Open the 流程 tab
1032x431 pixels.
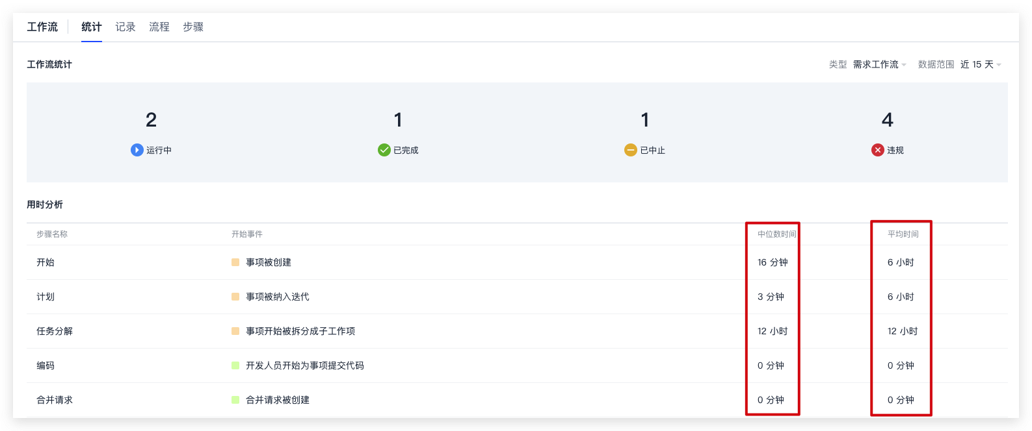click(x=159, y=27)
